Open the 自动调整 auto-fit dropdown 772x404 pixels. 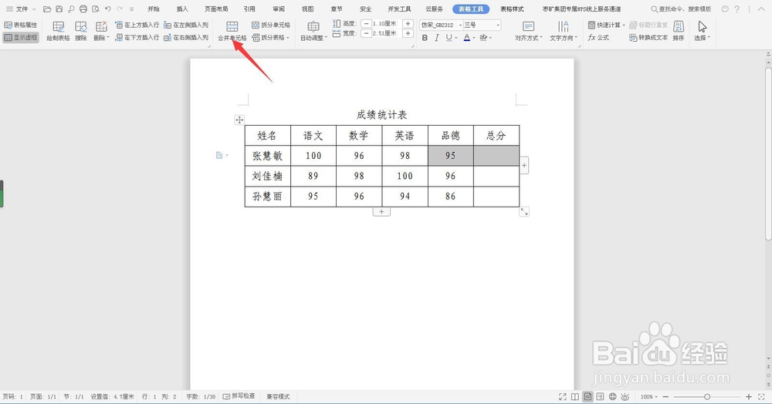[313, 32]
